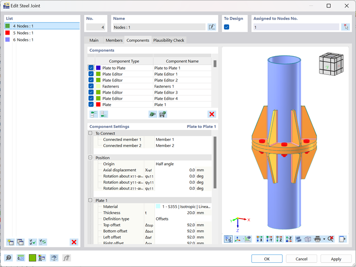The image size is (356, 267).
Task: Change Connected member 2 selection
Action: [x=183, y=146]
